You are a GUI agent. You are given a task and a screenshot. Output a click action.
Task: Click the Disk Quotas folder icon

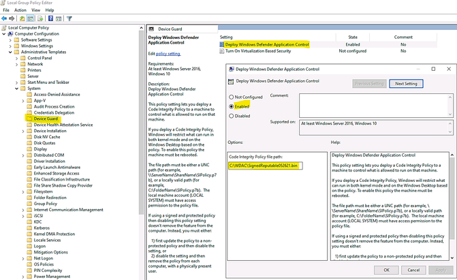pyautogui.click(x=29, y=143)
